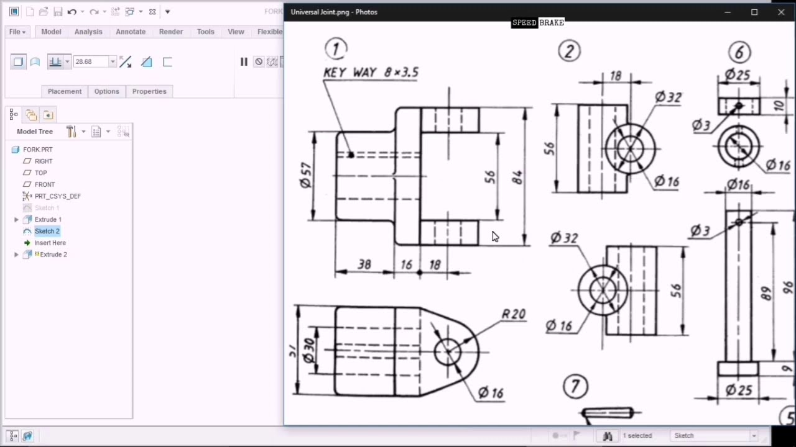Open the Options panel

pyautogui.click(x=106, y=91)
